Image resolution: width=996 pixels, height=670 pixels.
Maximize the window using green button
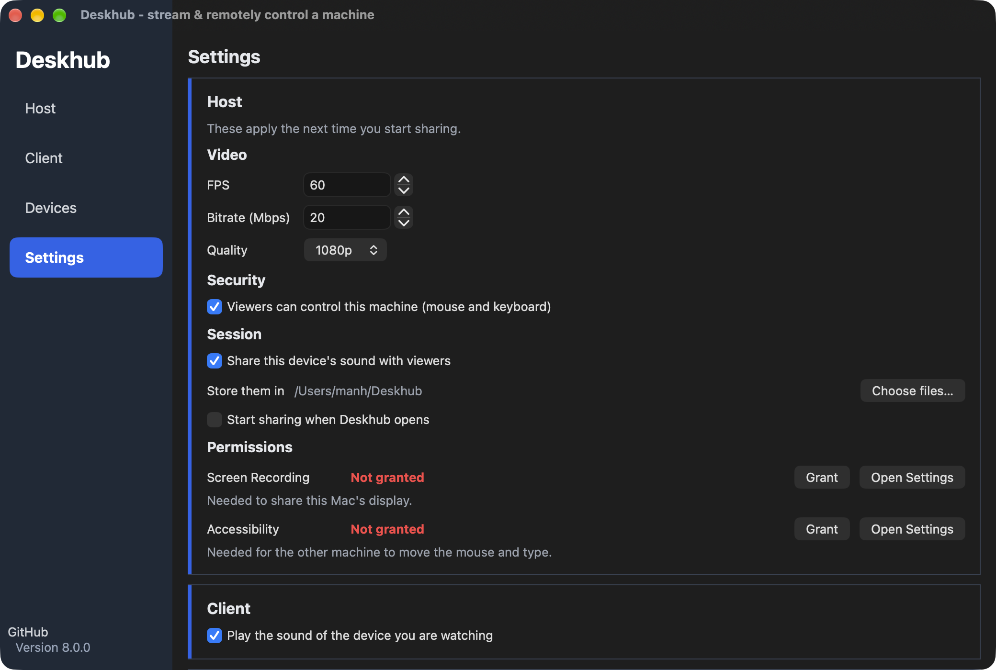tap(59, 15)
